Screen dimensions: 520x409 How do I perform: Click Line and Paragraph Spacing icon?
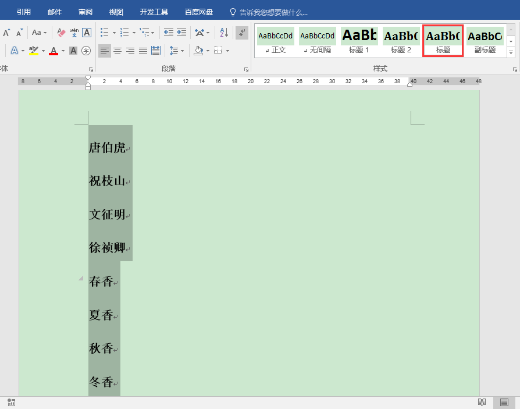[x=174, y=51]
